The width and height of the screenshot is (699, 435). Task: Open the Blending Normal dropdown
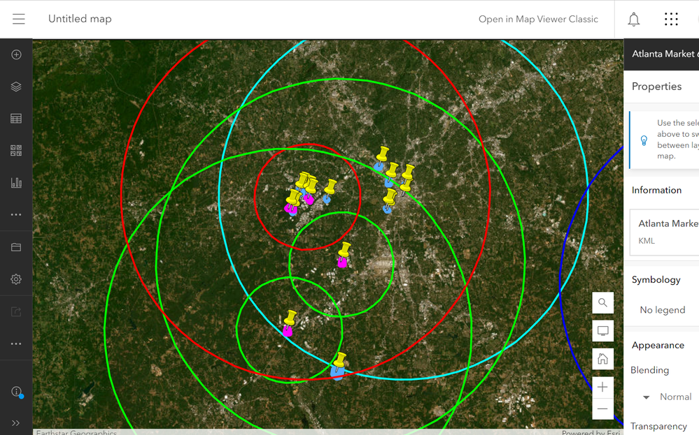point(668,397)
